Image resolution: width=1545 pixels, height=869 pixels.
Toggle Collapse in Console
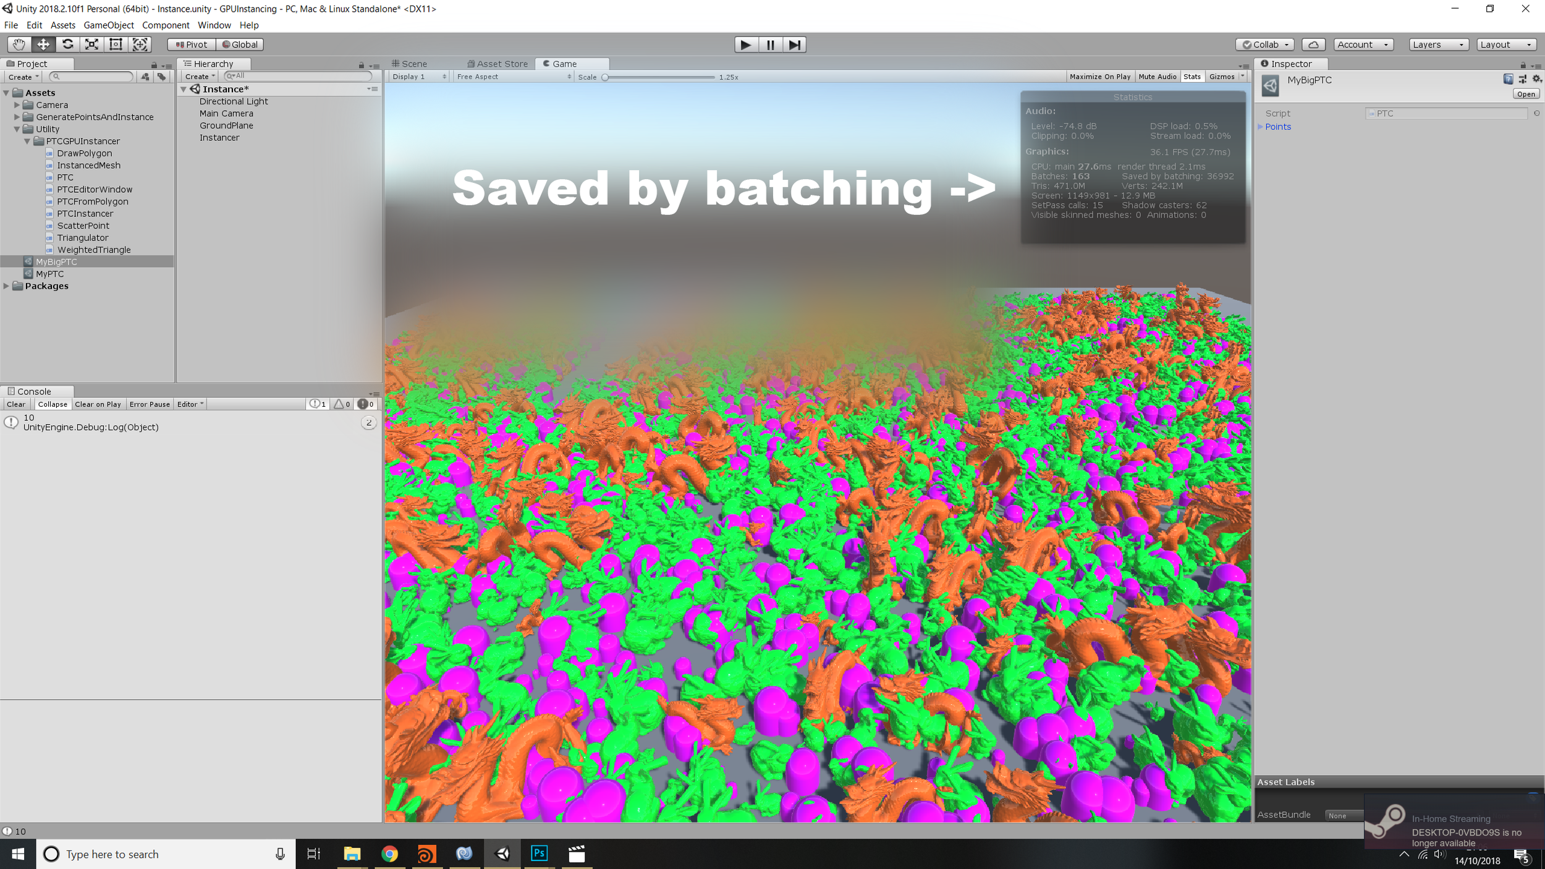53,404
